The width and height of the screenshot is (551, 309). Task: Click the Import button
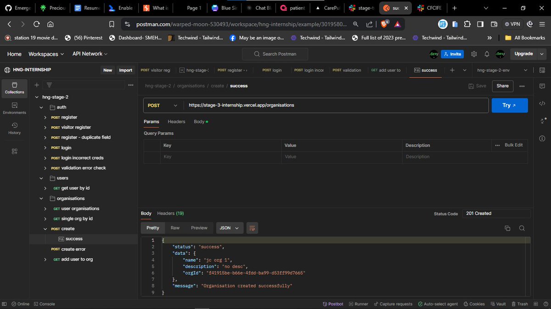click(x=125, y=70)
